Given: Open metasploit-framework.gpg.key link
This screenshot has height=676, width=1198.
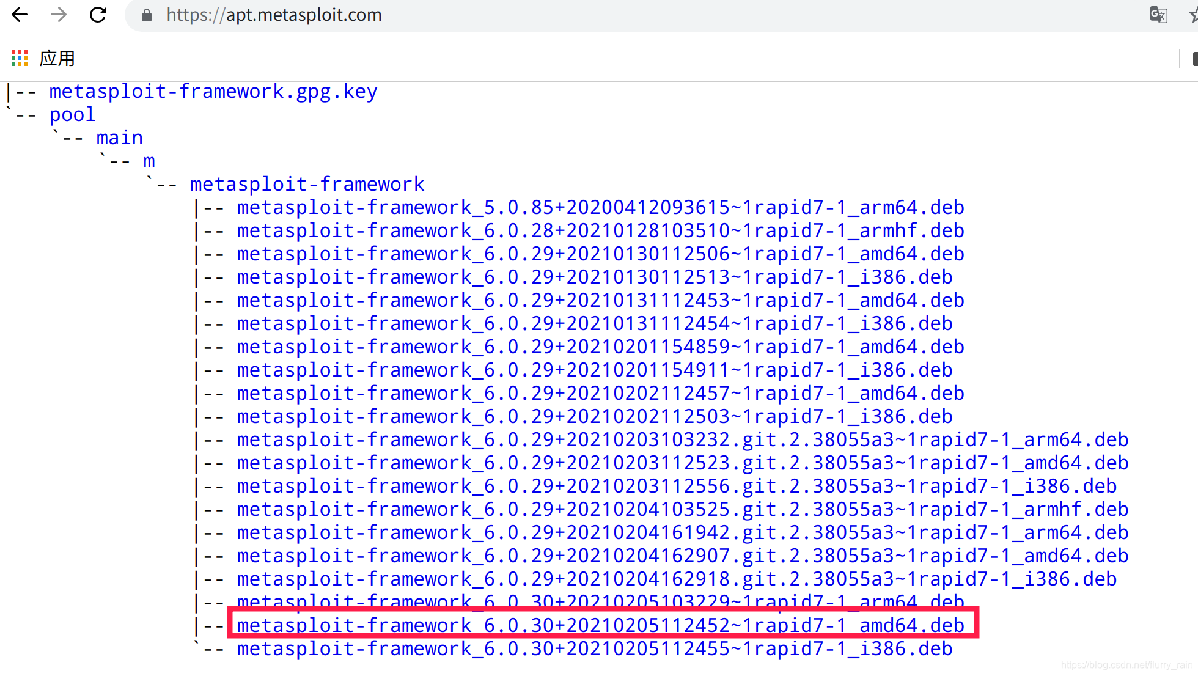Looking at the screenshot, I should click(x=213, y=92).
